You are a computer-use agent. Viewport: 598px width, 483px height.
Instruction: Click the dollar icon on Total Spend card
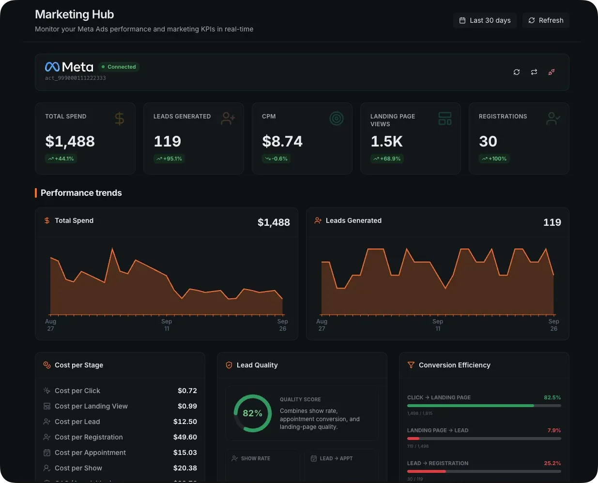[120, 118]
